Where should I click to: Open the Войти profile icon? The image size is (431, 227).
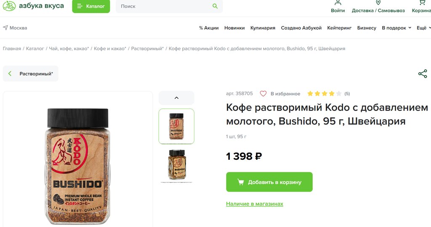point(338,3)
